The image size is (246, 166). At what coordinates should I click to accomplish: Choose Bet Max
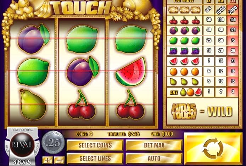point(154,145)
